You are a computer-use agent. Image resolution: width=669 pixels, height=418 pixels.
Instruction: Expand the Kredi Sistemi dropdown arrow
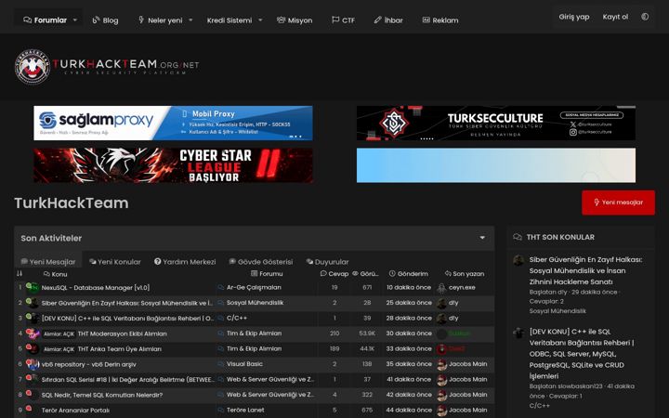pyautogui.click(x=260, y=20)
